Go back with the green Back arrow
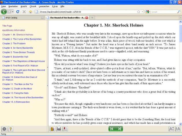 pos(4,12)
